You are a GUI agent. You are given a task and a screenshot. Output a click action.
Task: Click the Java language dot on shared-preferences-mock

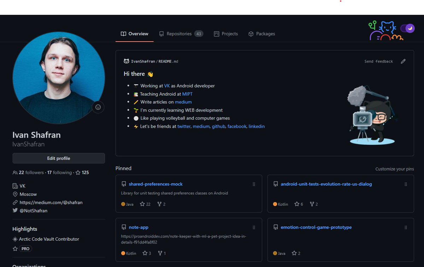click(x=123, y=204)
